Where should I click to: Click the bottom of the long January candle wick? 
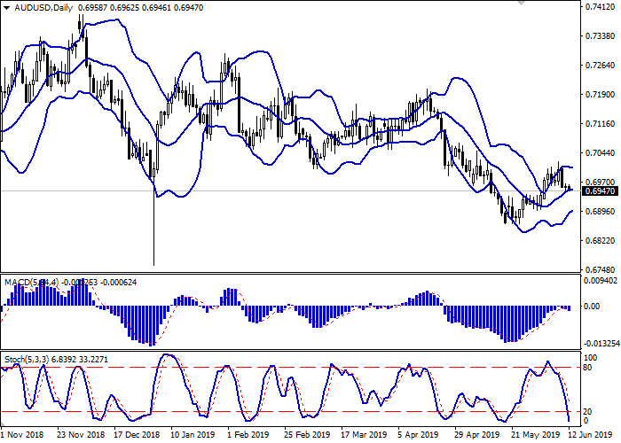[154, 265]
